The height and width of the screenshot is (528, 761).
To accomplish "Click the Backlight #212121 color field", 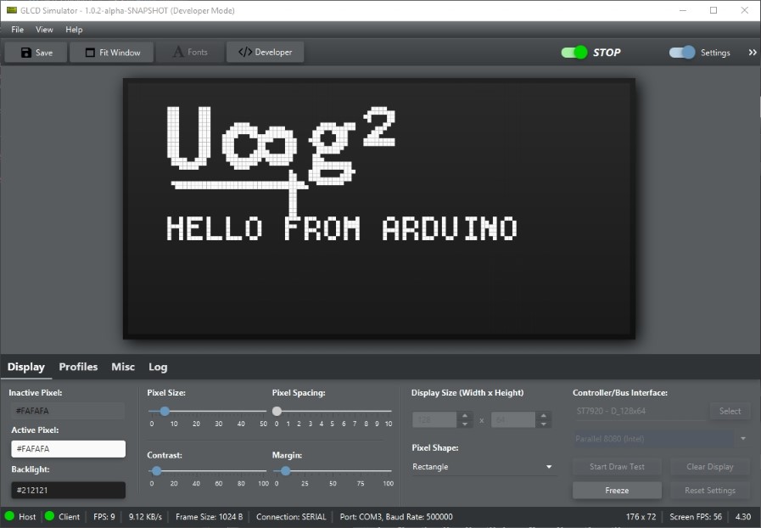I will click(68, 490).
